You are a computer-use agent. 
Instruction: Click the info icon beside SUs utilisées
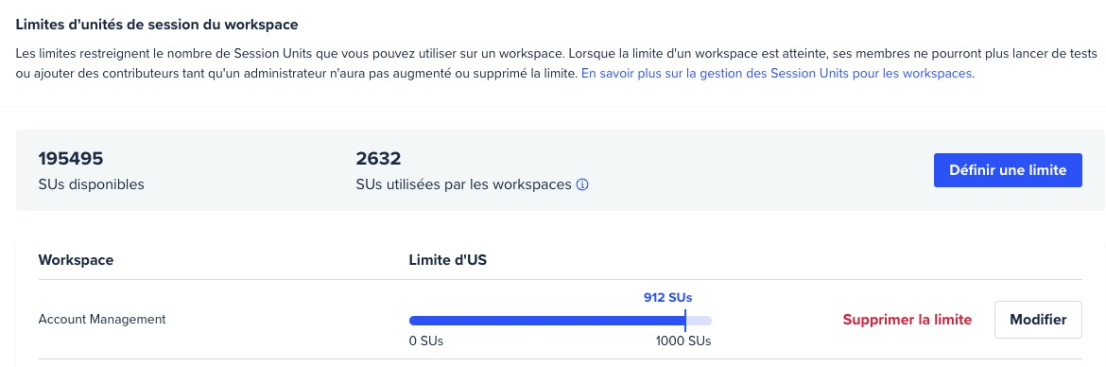pyautogui.click(x=582, y=184)
